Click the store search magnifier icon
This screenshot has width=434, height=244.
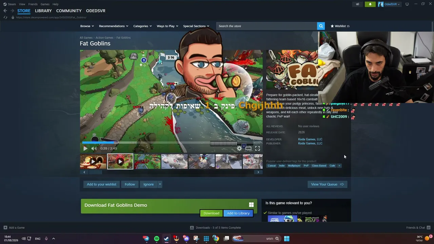click(x=321, y=26)
